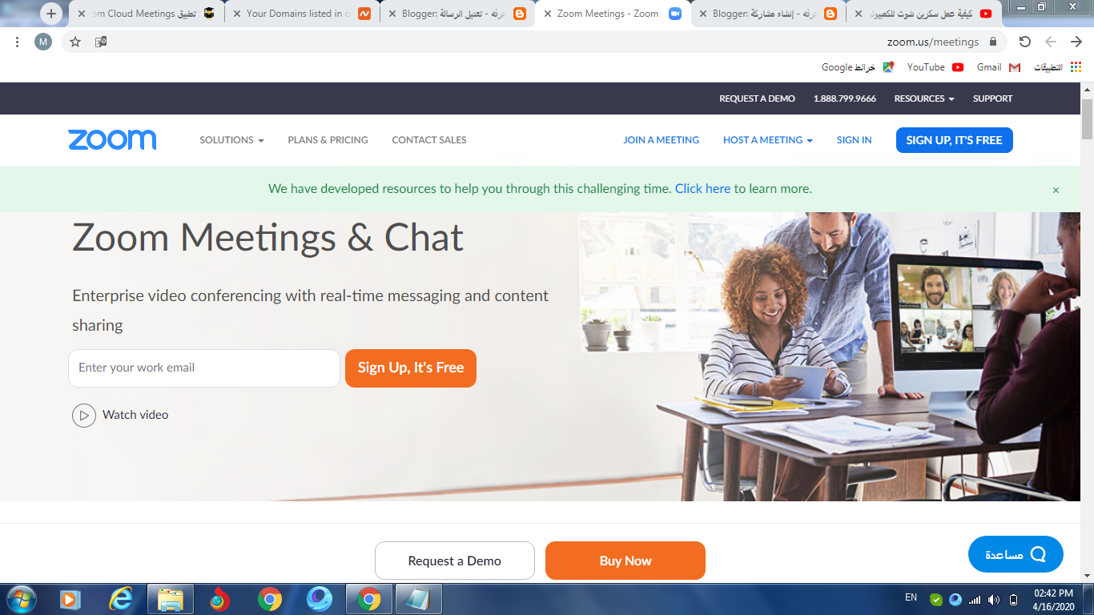Click the volume icon in system tray
Image resolution: width=1094 pixels, height=615 pixels.
tap(994, 599)
